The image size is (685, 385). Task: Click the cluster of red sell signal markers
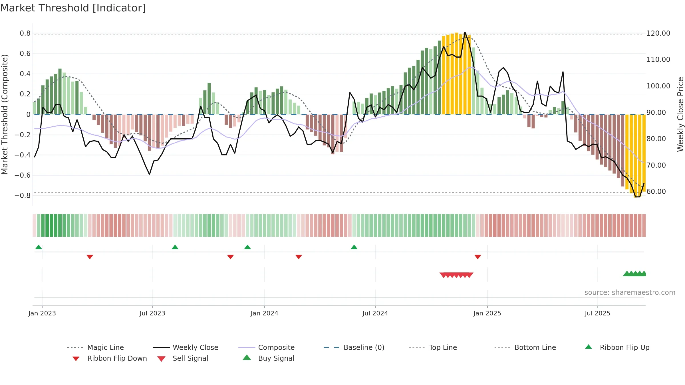pyautogui.click(x=456, y=275)
